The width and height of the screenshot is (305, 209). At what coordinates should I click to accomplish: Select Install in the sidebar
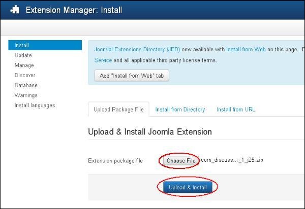[22, 46]
